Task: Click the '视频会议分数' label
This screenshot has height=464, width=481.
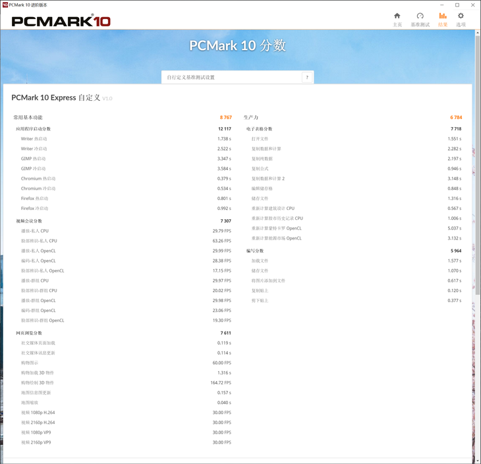Action: coord(29,221)
